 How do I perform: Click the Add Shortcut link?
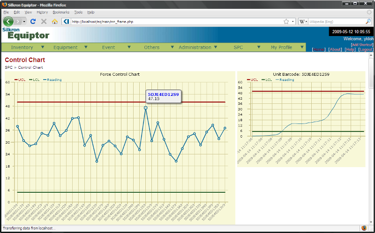(x=362, y=44)
